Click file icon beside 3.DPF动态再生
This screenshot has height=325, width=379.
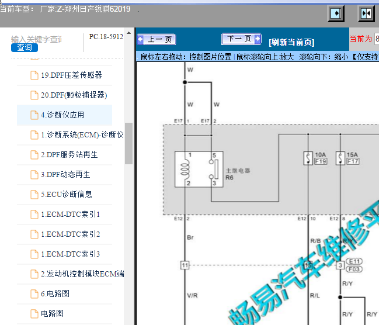(34, 174)
